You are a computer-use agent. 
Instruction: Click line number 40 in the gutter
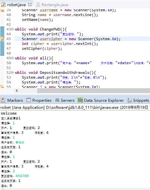point(8,15)
